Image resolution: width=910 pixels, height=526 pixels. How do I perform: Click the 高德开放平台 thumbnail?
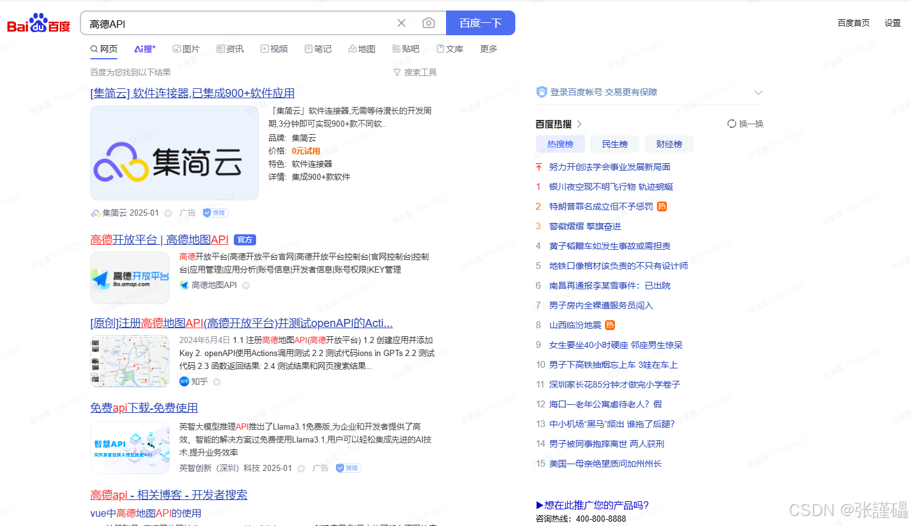(130, 278)
